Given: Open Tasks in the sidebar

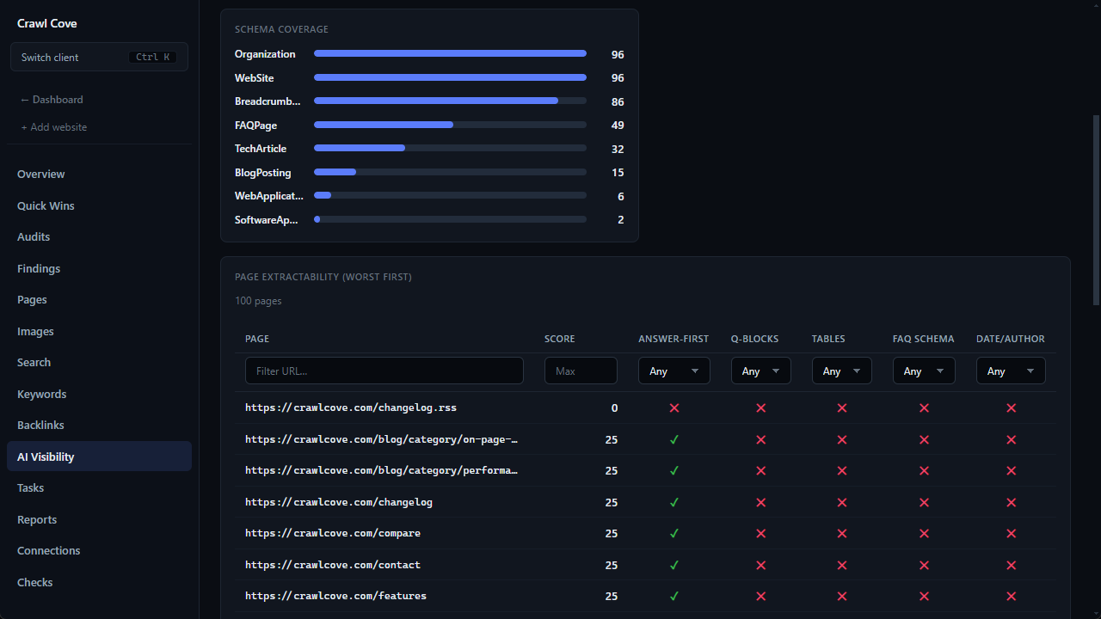Looking at the screenshot, I should 99,488.
